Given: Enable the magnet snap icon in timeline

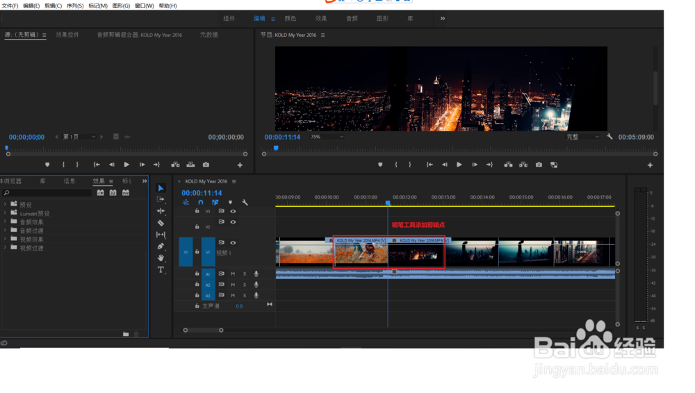Looking at the screenshot, I should pos(200,203).
